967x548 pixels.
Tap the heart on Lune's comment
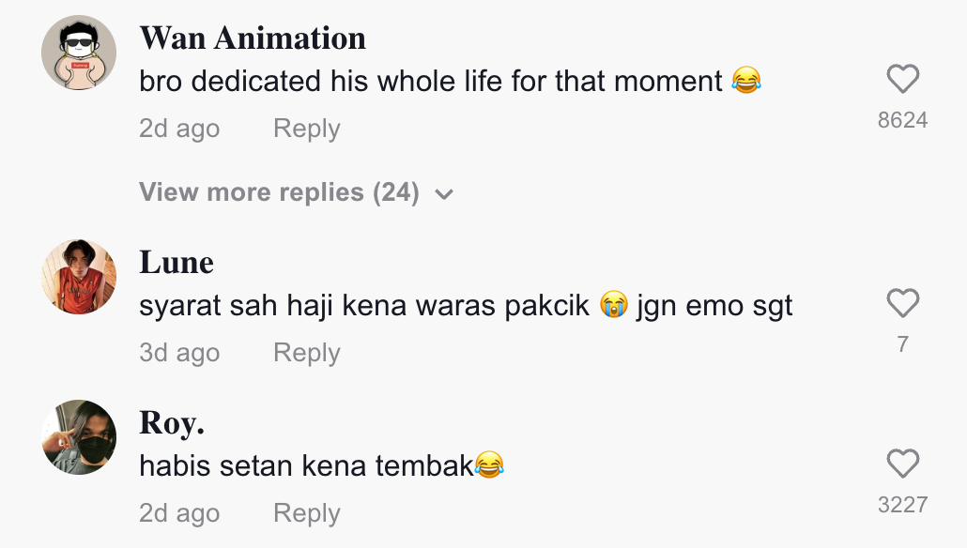click(902, 304)
